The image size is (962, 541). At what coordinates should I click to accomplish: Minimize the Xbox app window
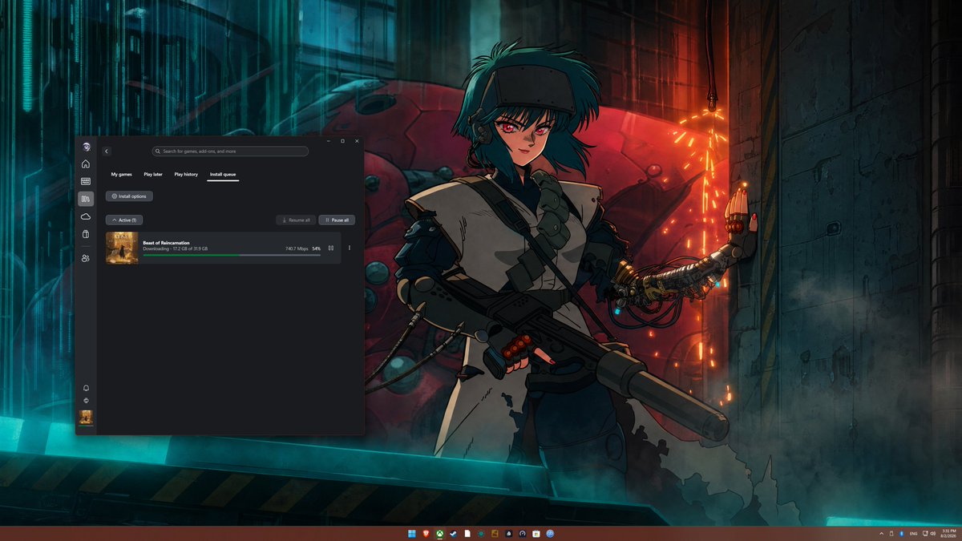329,141
